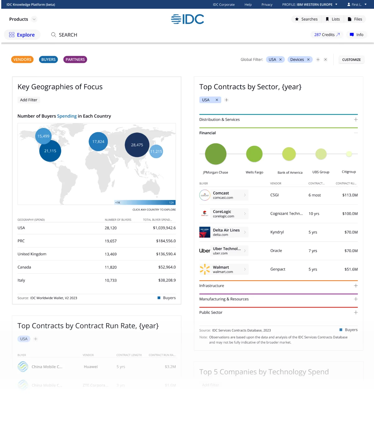Expand Manufacturing & Resources sector
The image size is (374, 421).
point(356,299)
